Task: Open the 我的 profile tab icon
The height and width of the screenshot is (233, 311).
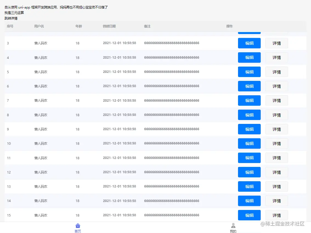Action: pyautogui.click(x=233, y=226)
